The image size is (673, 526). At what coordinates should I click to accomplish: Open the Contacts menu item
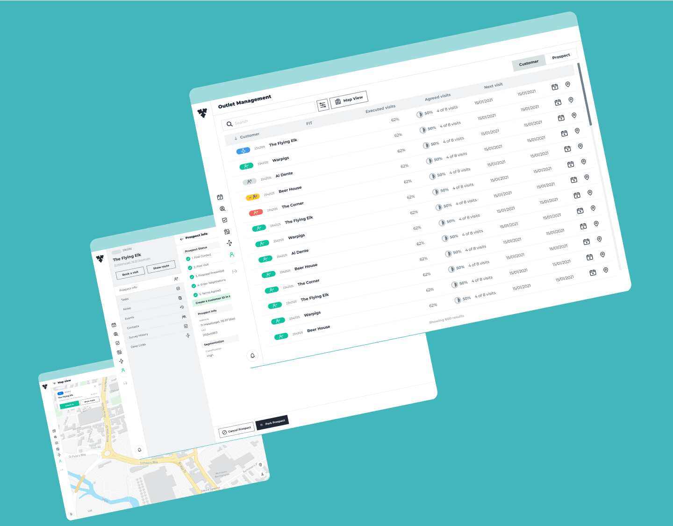click(157, 323)
